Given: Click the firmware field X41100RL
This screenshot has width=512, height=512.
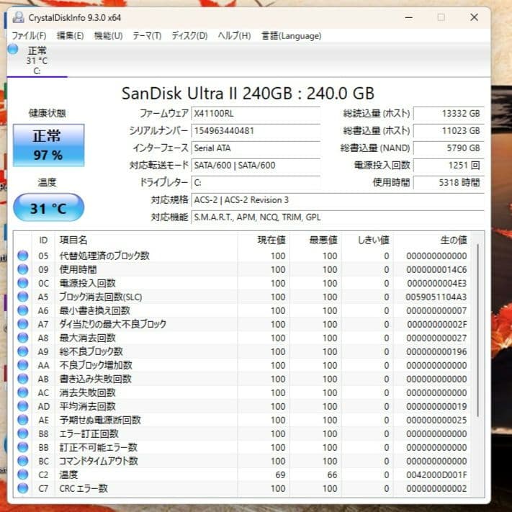Looking at the screenshot, I should [256, 114].
